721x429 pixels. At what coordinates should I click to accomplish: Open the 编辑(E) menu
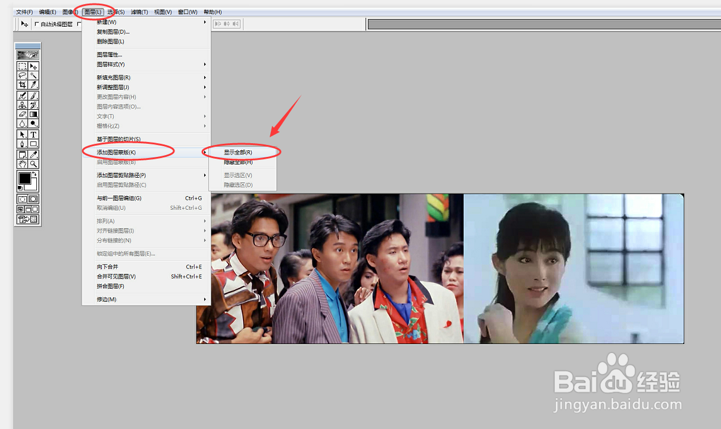pos(48,12)
